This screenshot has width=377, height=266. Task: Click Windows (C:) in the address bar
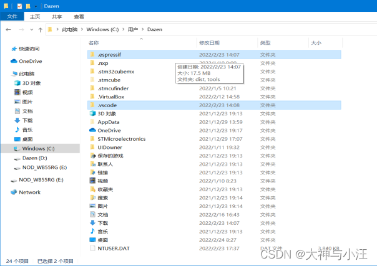(102, 29)
